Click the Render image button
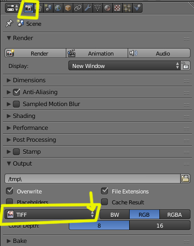 (35, 53)
